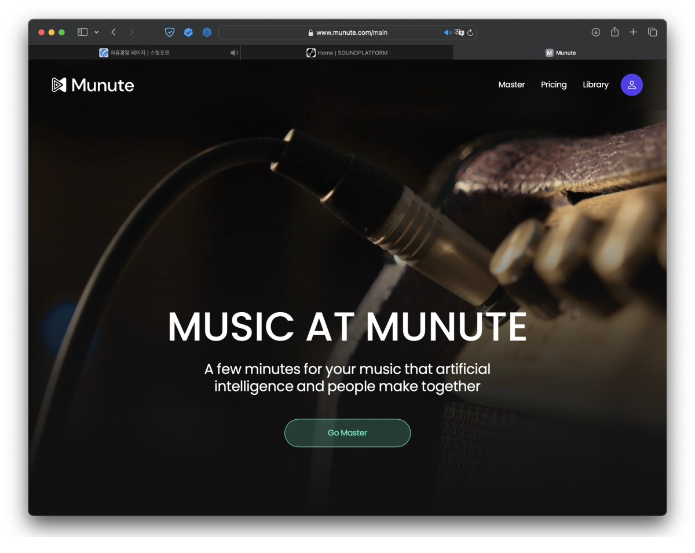The width and height of the screenshot is (695, 553).
Task: Show tab overview icon
Action: [x=652, y=32]
